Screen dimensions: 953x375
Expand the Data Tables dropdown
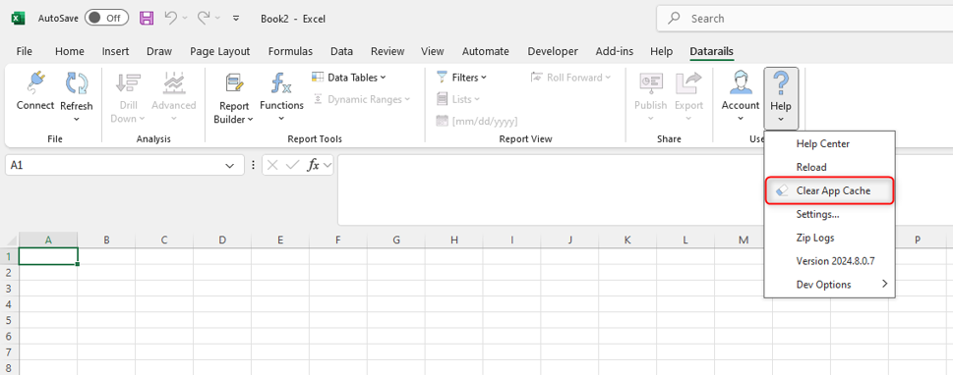pyautogui.click(x=349, y=78)
